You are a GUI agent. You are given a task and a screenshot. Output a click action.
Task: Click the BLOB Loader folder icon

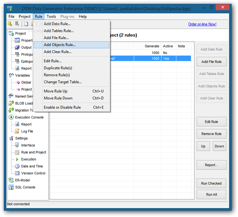[x=11, y=103]
